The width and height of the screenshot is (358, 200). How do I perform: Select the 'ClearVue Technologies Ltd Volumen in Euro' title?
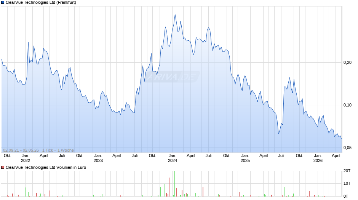46,168
